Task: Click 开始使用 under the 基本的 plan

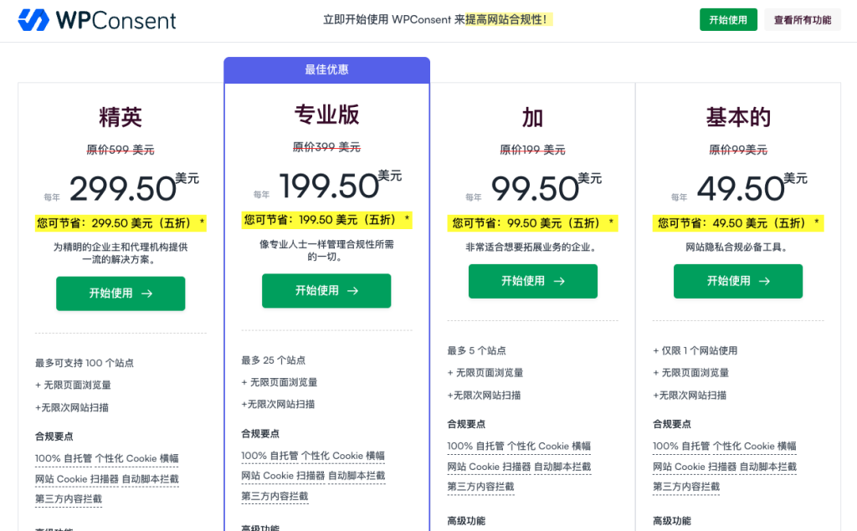Action: coord(737,281)
